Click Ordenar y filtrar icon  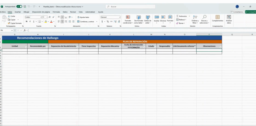point(195,17)
